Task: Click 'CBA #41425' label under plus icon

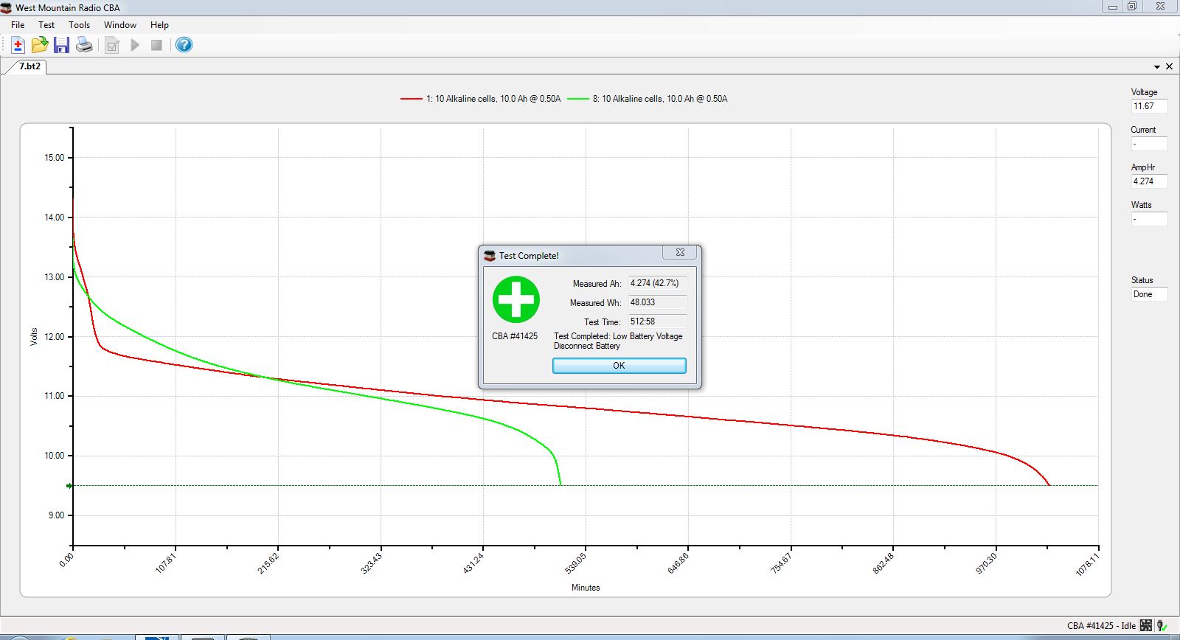Action: [515, 336]
